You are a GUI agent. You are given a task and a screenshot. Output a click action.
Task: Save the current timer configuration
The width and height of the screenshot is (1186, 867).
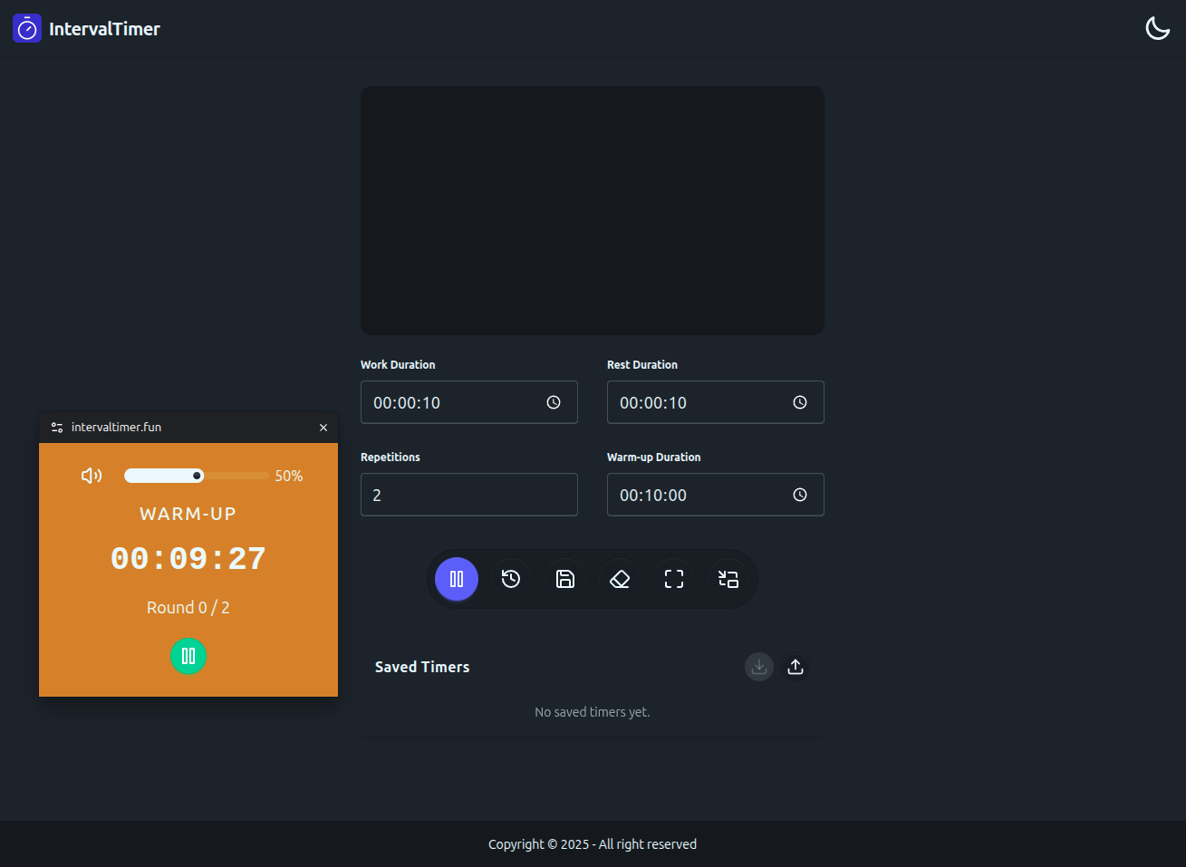pos(564,578)
